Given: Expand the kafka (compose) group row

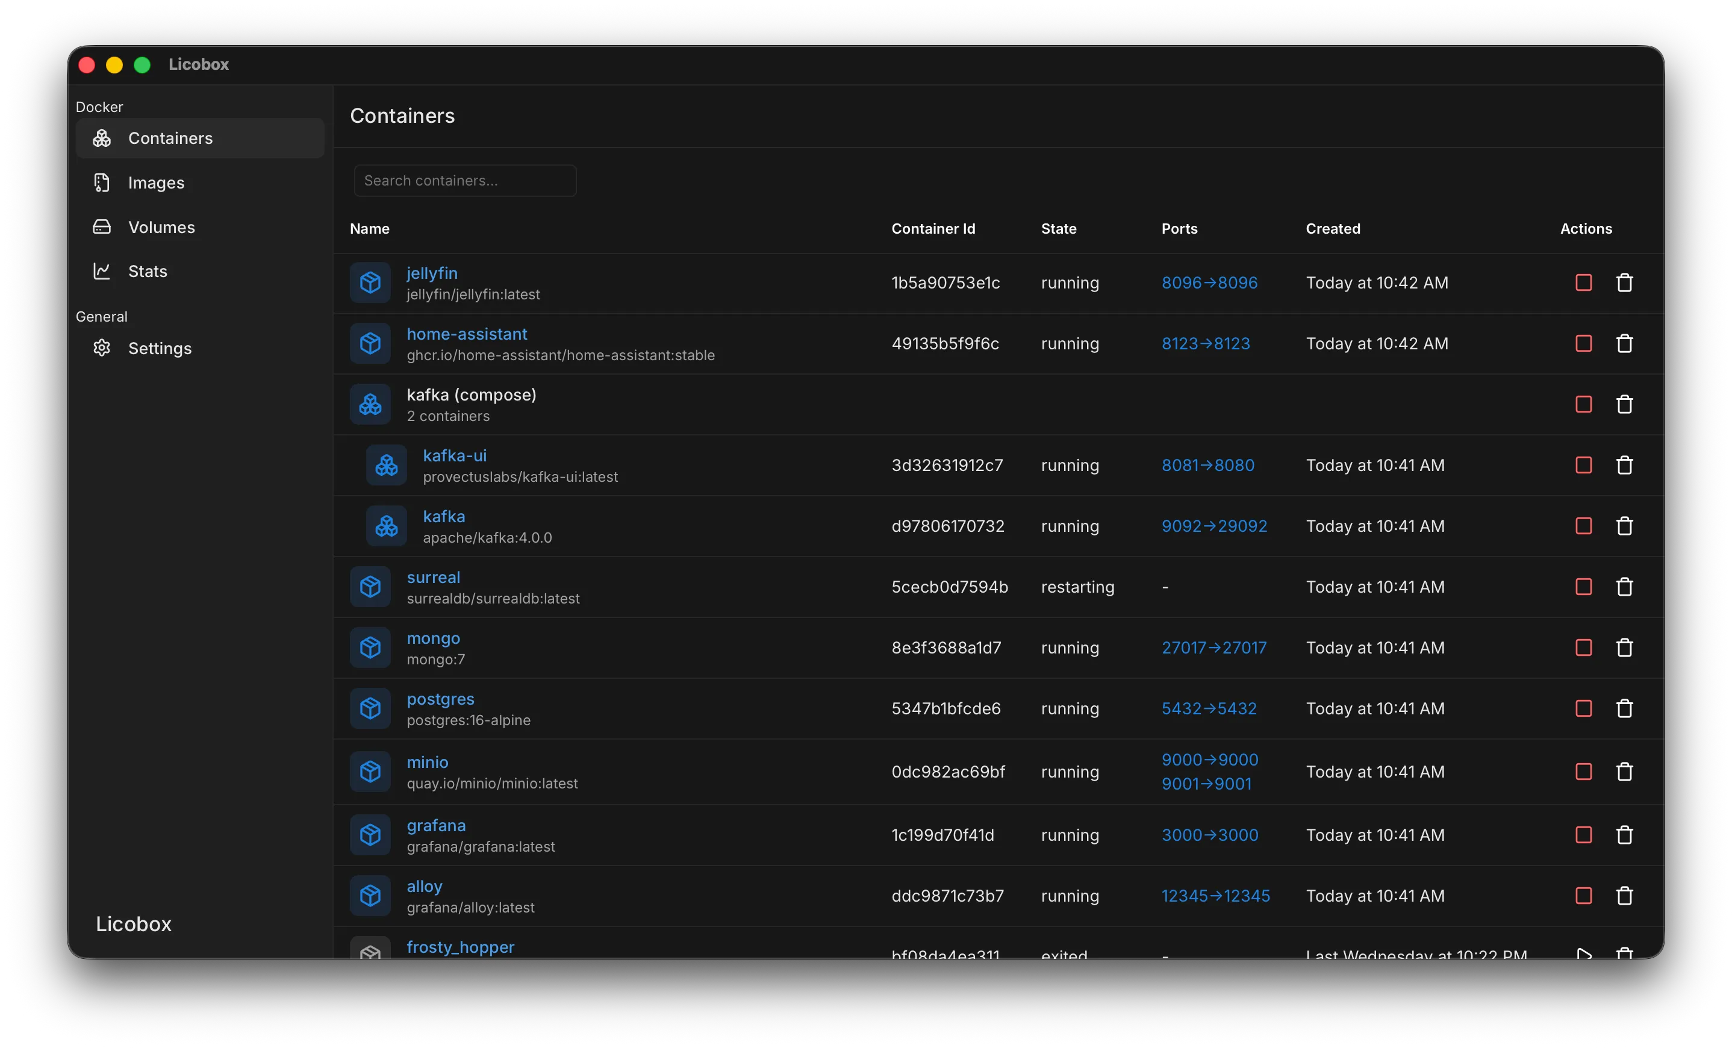Looking at the screenshot, I should [x=998, y=405].
